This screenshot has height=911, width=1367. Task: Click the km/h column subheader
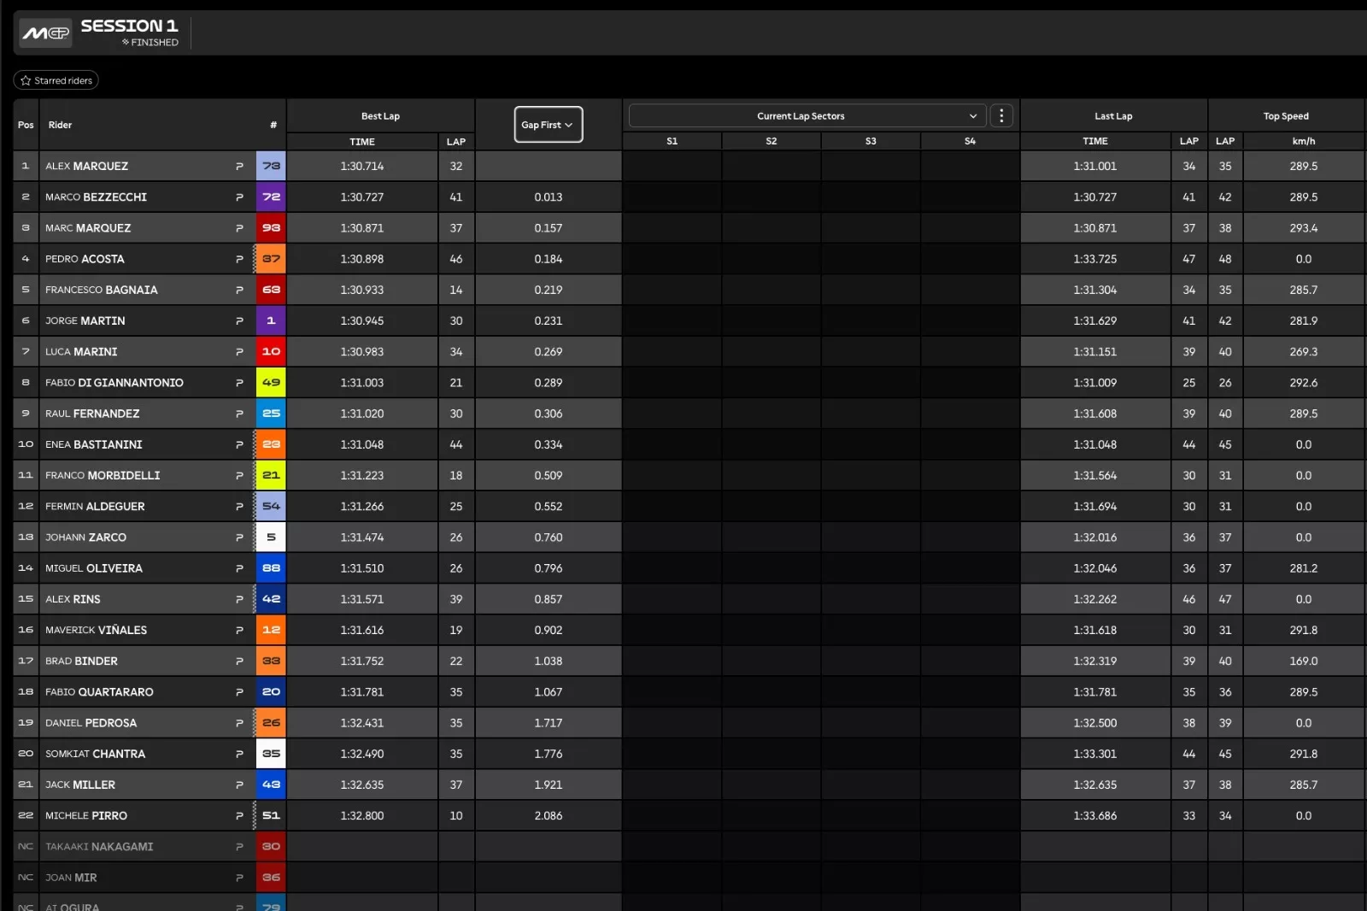point(1304,141)
